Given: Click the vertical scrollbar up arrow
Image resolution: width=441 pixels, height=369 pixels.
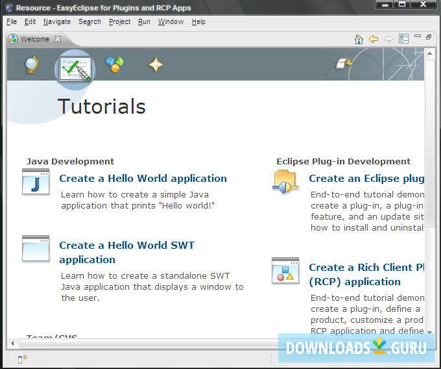Looking at the screenshot, I should click(x=429, y=53).
